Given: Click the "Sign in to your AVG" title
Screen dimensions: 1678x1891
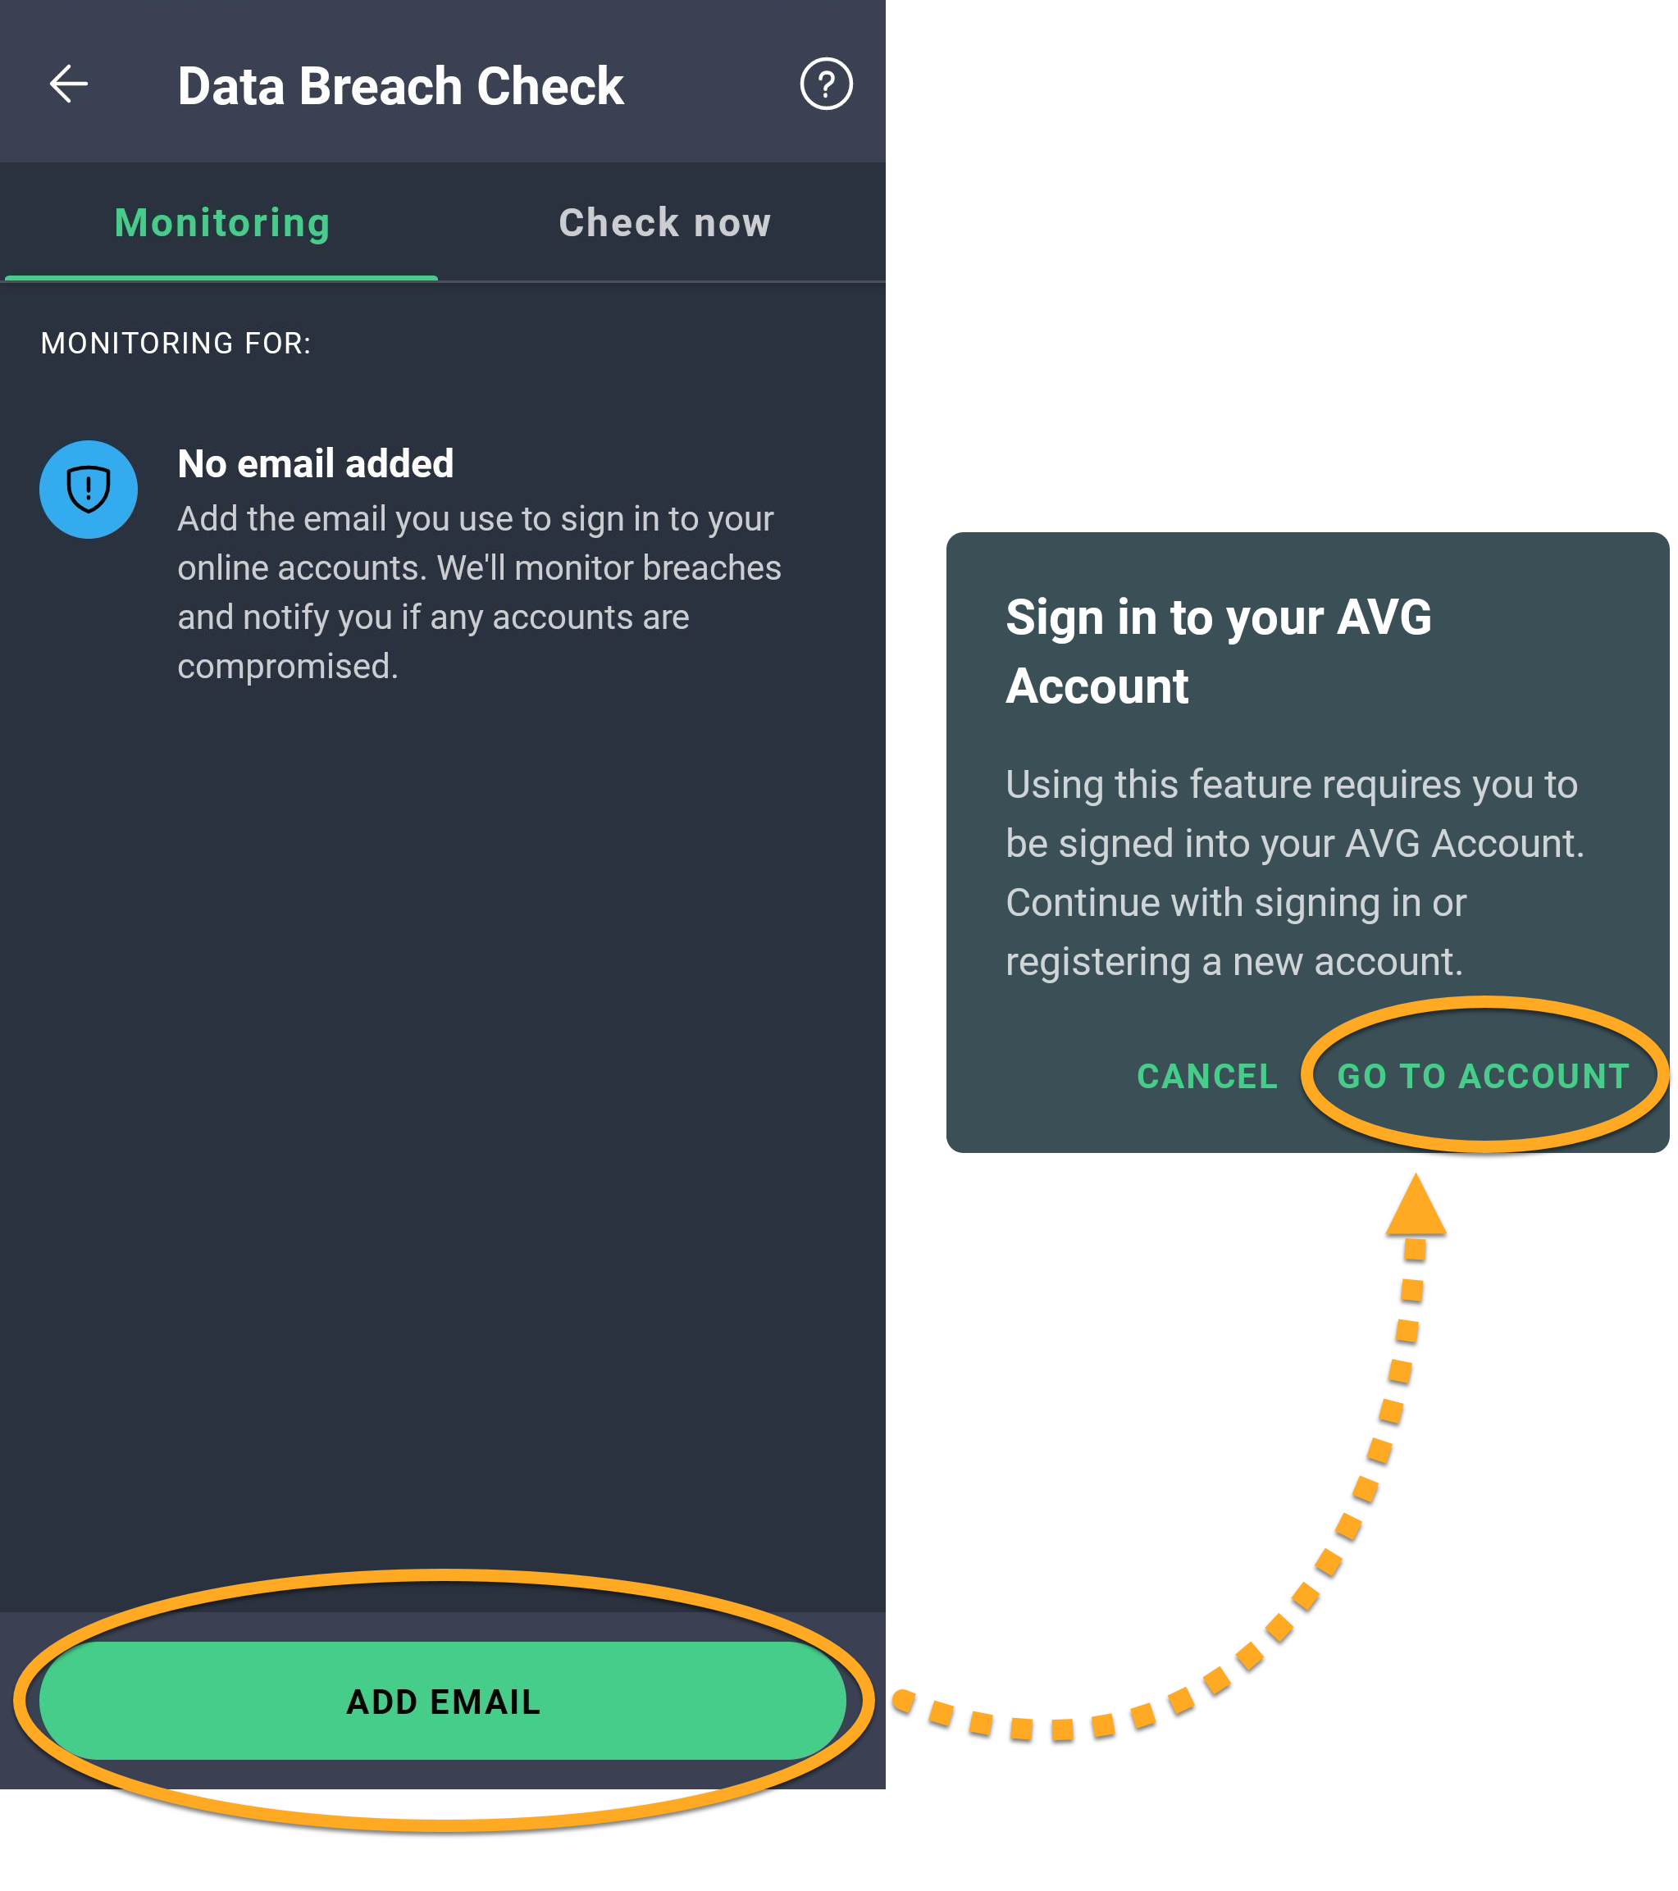Looking at the screenshot, I should pos(1217,618).
